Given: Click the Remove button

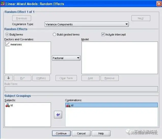Looking at the screenshot, I should 110,78.
